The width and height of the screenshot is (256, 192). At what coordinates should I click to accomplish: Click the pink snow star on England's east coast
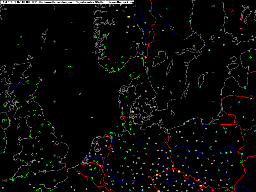[54, 145]
